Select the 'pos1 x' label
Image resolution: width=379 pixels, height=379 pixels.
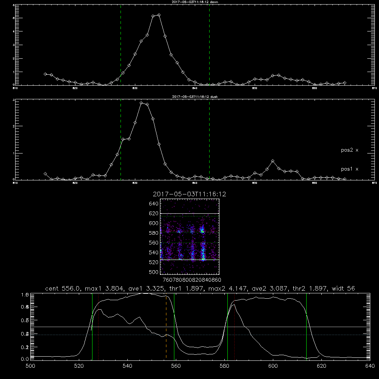349,169
